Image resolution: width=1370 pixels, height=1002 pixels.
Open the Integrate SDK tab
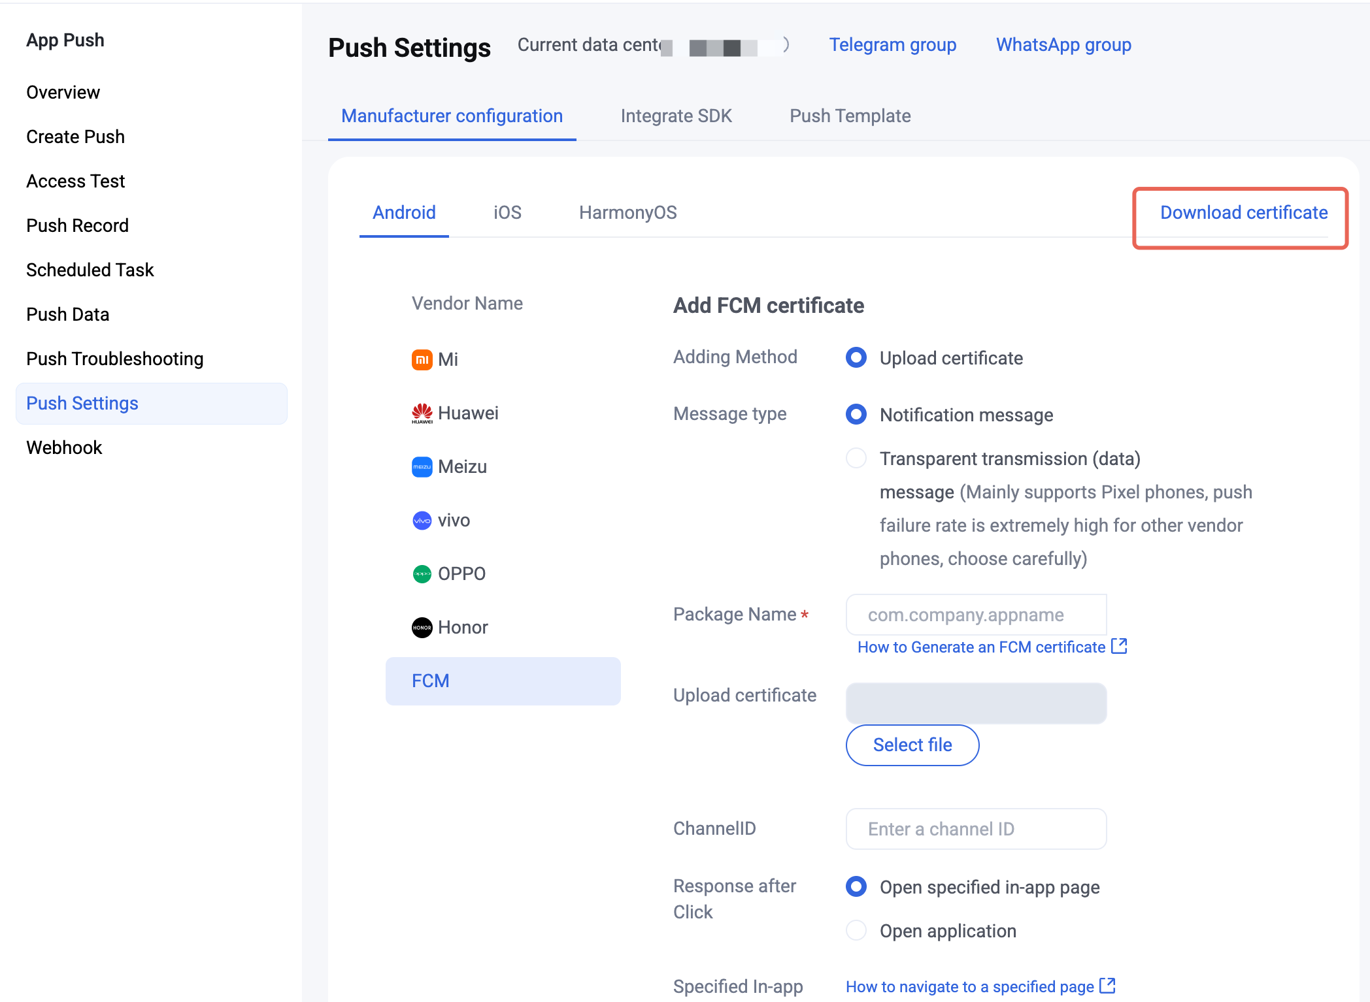pos(676,116)
